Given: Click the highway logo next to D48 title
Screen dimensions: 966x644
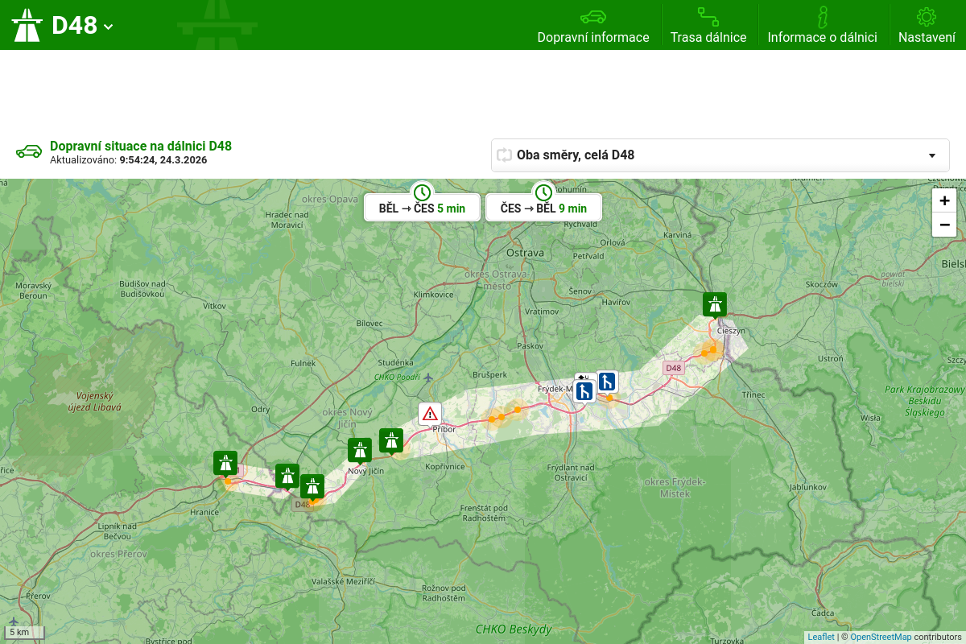Looking at the screenshot, I should point(27,25).
